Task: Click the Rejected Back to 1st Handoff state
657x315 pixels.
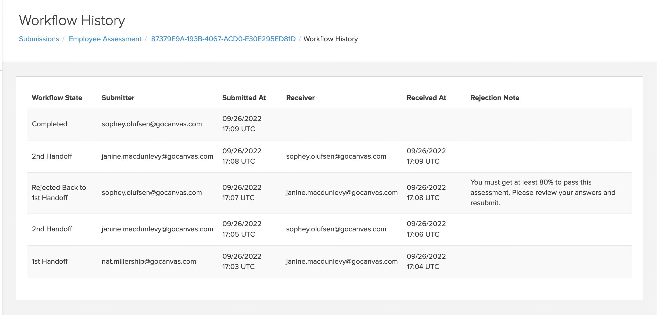Action: click(x=59, y=193)
